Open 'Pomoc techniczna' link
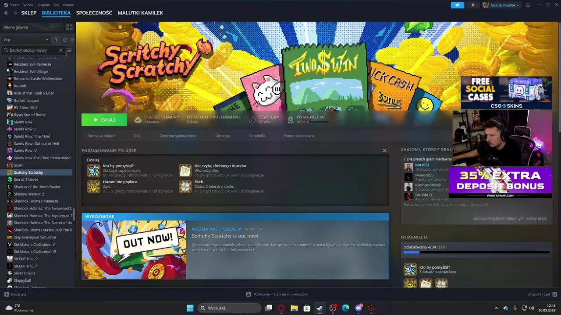The height and width of the screenshot is (315, 561). [299, 136]
